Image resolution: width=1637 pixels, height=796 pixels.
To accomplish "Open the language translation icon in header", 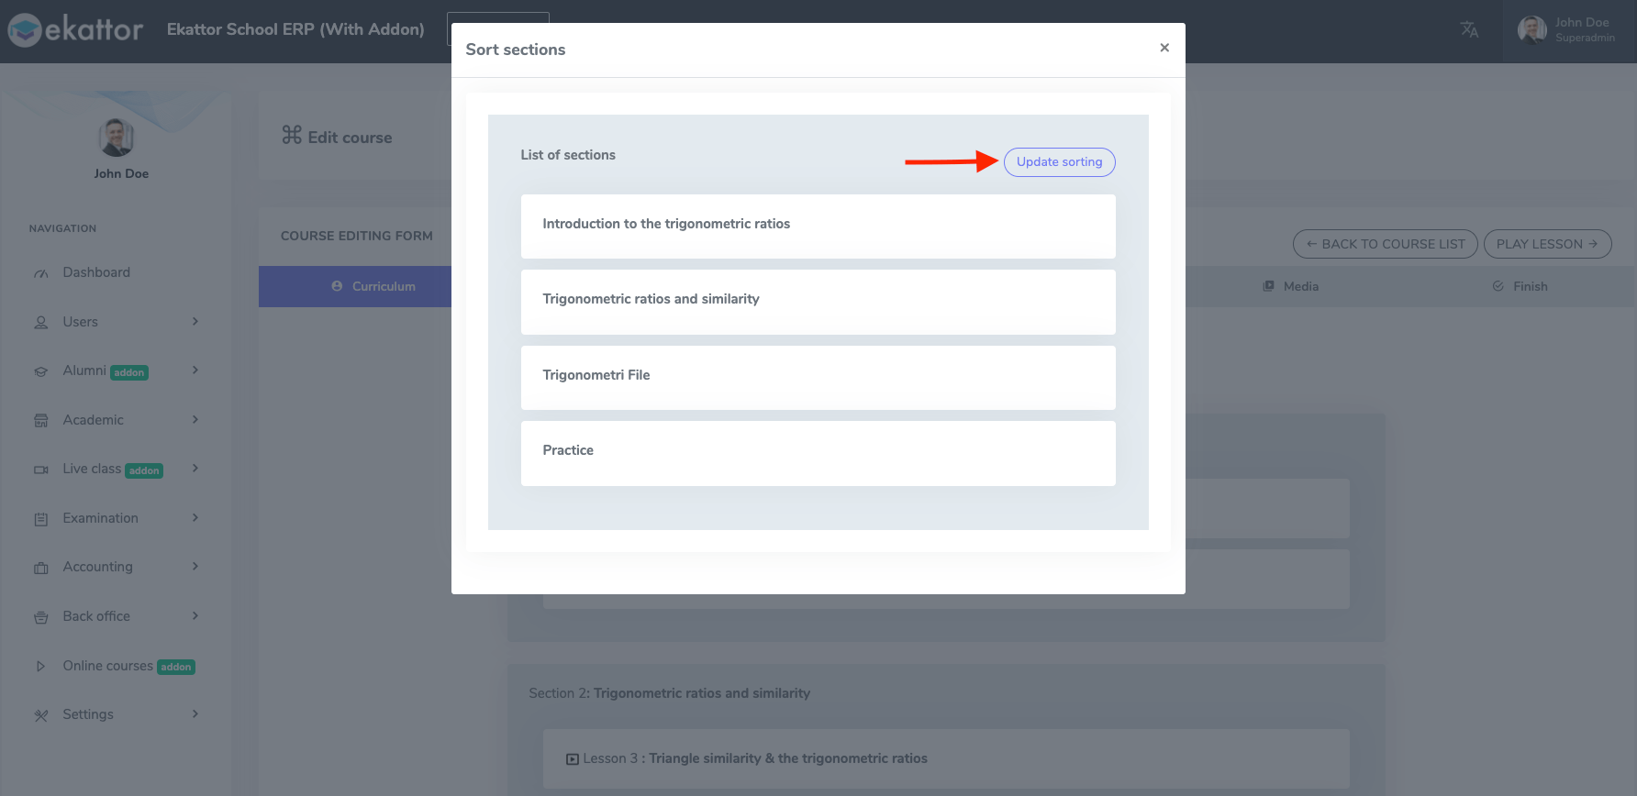I will (x=1469, y=29).
